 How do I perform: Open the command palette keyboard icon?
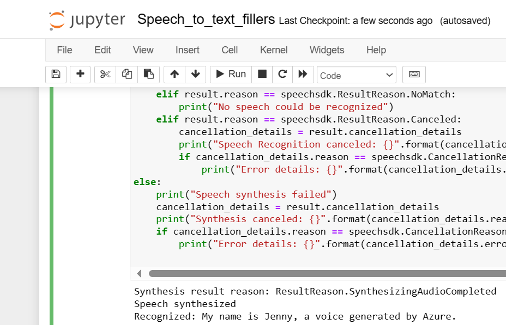[414, 75]
